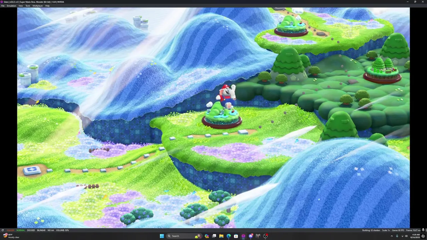
Task: Open File Explorer from the taskbar
Action: tap(221, 236)
